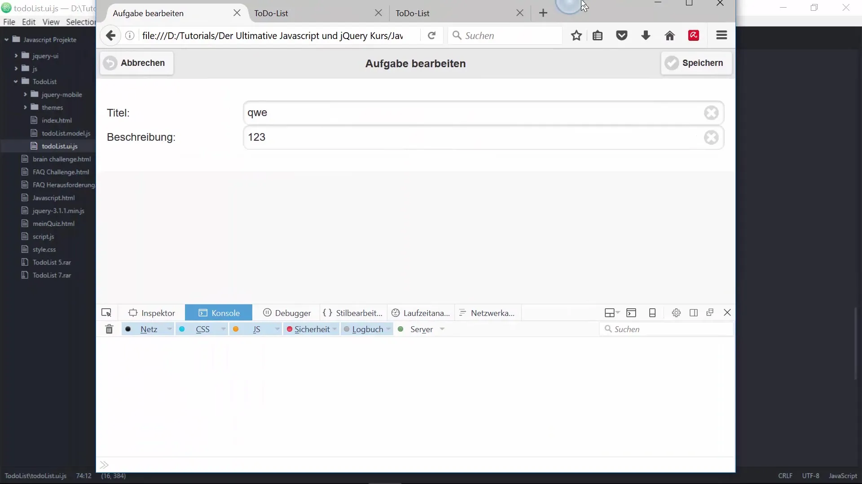Activate the element picker in devtools
This screenshot has height=484, width=862.
click(106, 313)
